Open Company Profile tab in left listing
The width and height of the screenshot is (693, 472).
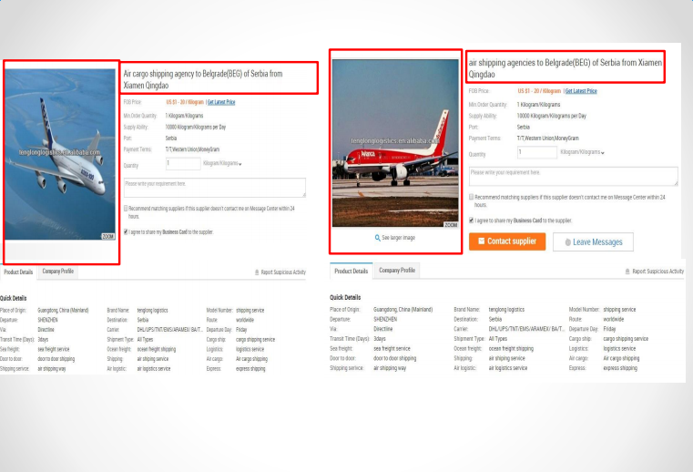(x=58, y=272)
